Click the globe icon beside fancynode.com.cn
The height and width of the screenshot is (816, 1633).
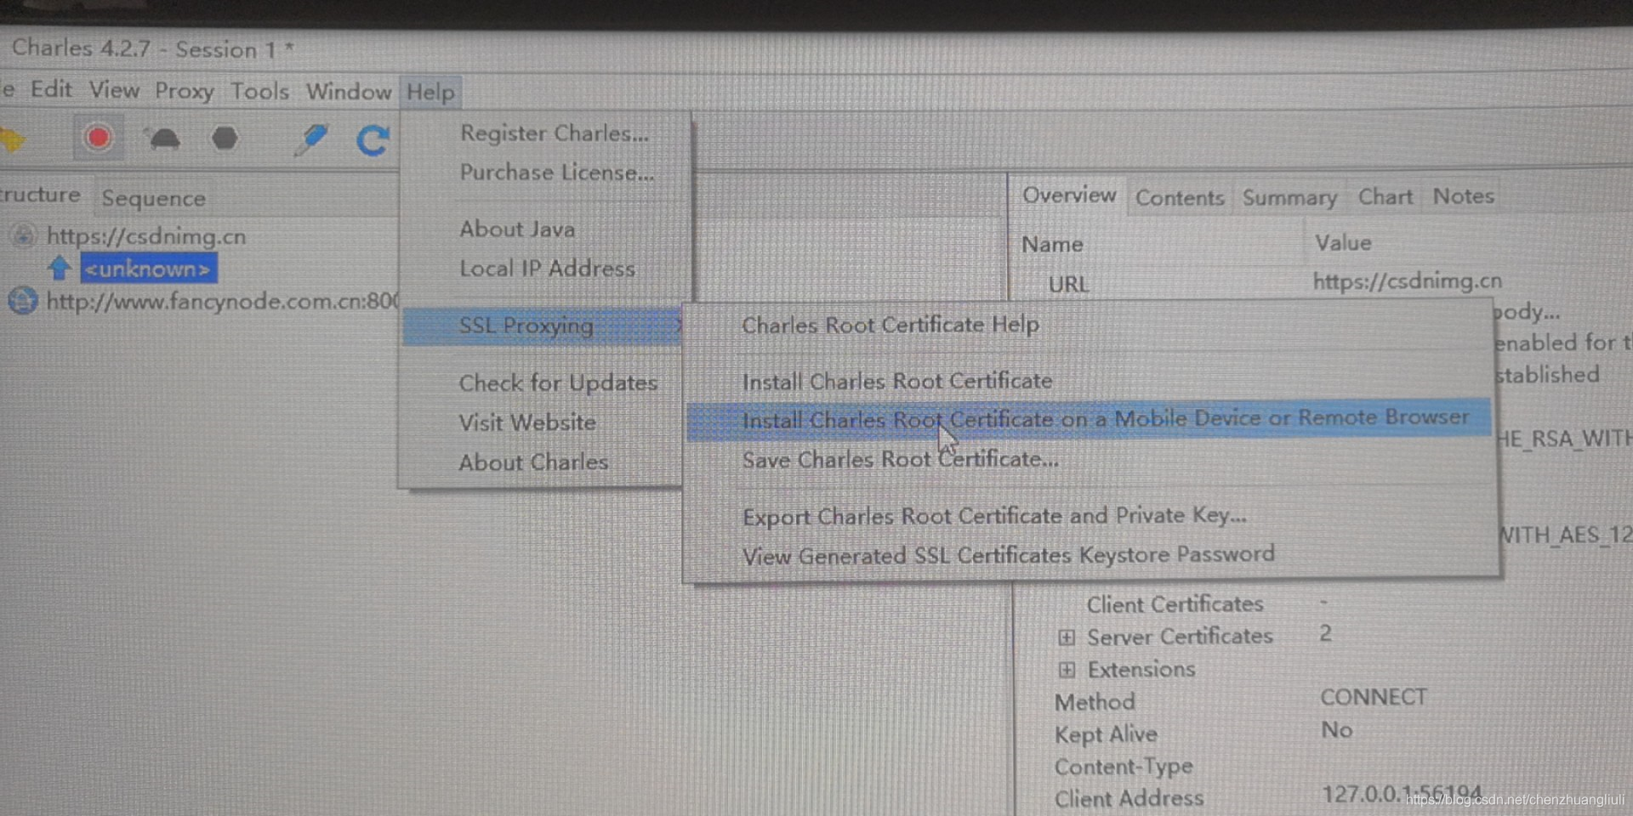pyautogui.click(x=23, y=301)
